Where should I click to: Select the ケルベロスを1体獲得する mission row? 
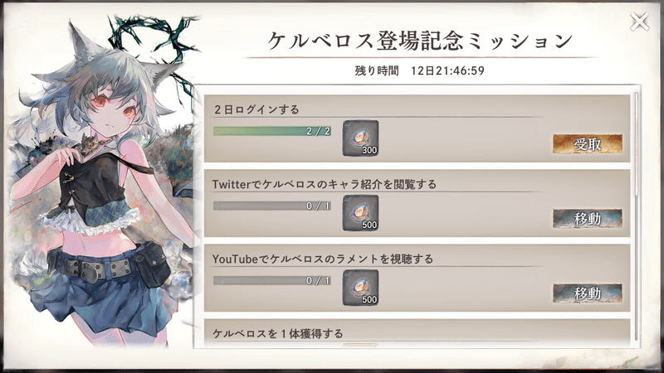click(417, 333)
